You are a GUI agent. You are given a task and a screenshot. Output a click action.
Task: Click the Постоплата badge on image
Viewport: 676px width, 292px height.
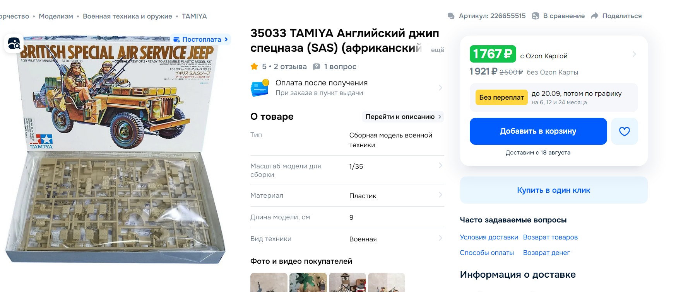[x=200, y=39]
